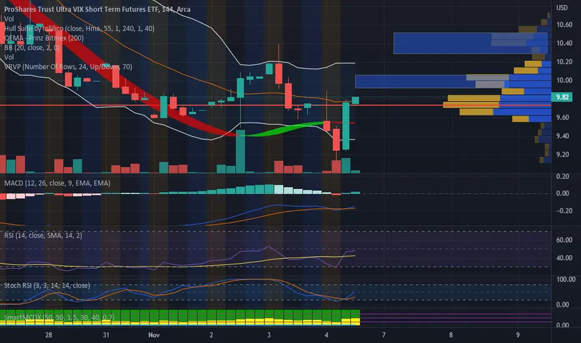Click the 10.00 price axis label
Viewport: 581px width, 343px height.
tap(564, 80)
